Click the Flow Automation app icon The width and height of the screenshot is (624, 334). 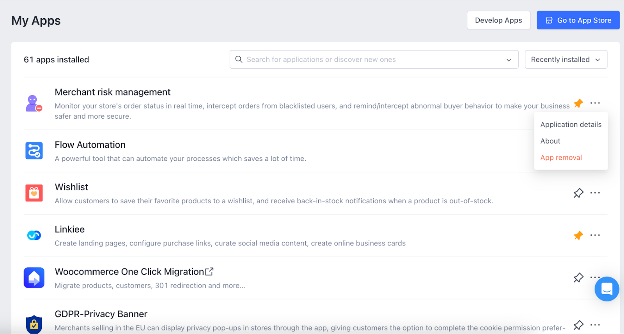34,151
